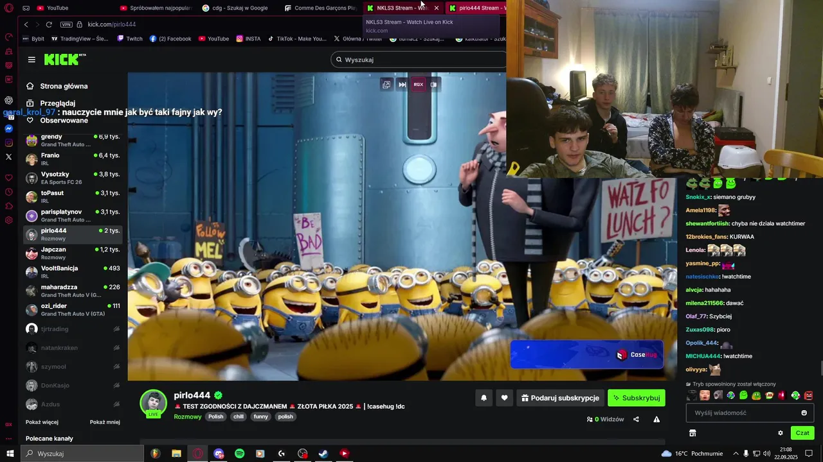
Task: Click the share stream icon
Action: [x=636, y=420]
